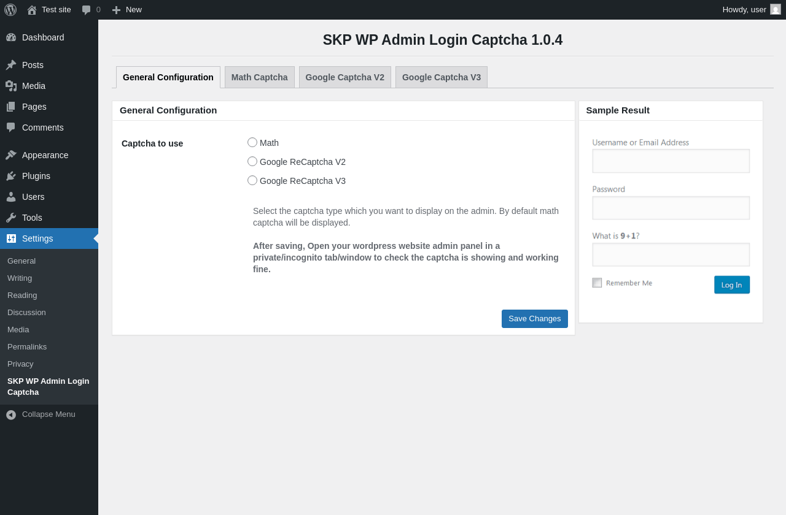Open the Dashboard menu label
The image size is (786, 515).
click(x=43, y=37)
